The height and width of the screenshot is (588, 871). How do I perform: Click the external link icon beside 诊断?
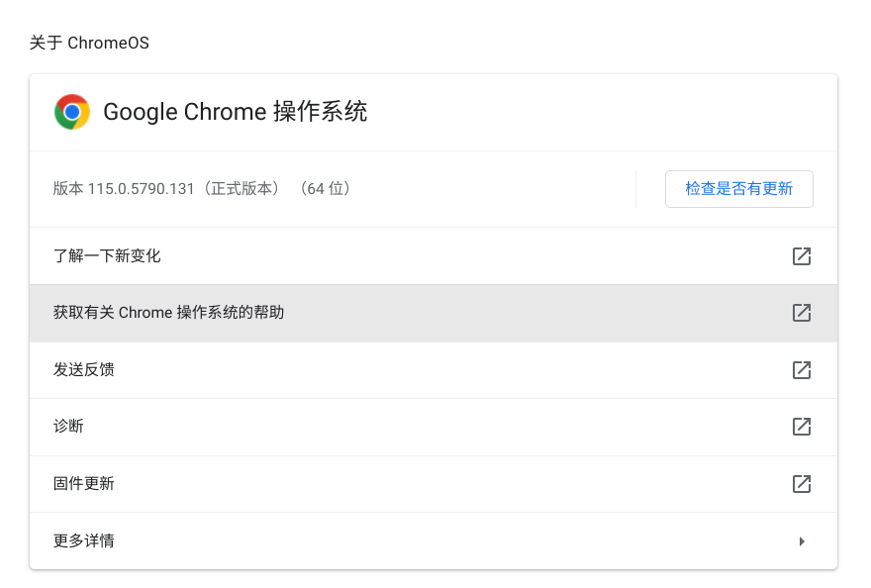click(x=801, y=426)
